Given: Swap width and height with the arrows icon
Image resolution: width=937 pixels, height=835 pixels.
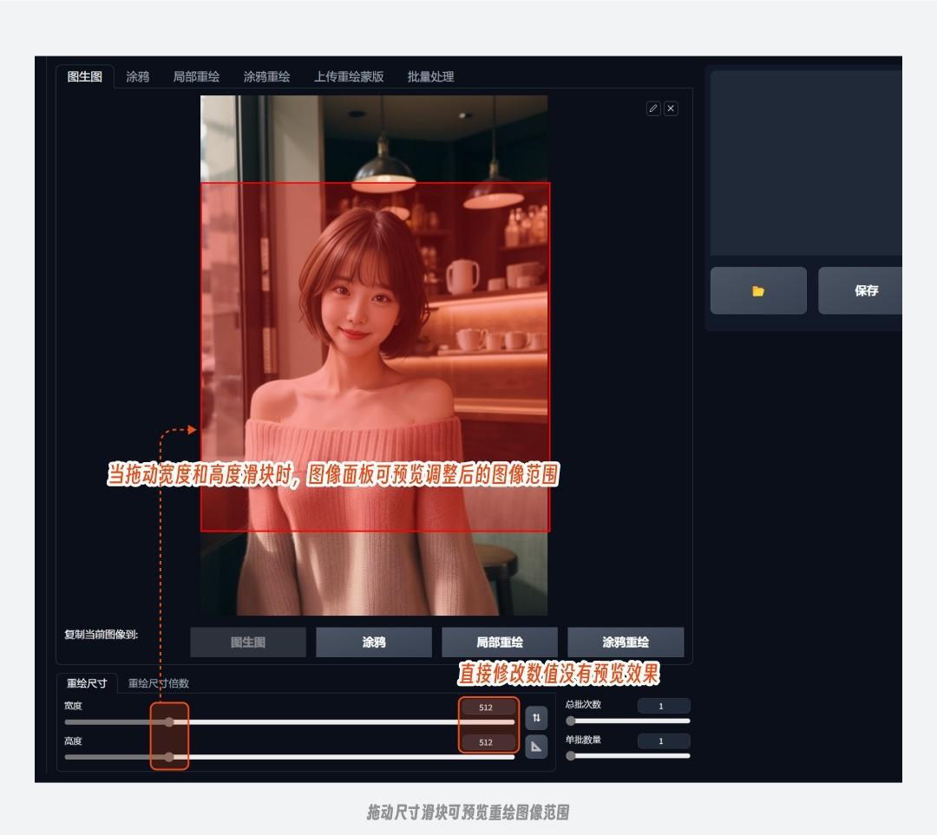Looking at the screenshot, I should click(536, 718).
